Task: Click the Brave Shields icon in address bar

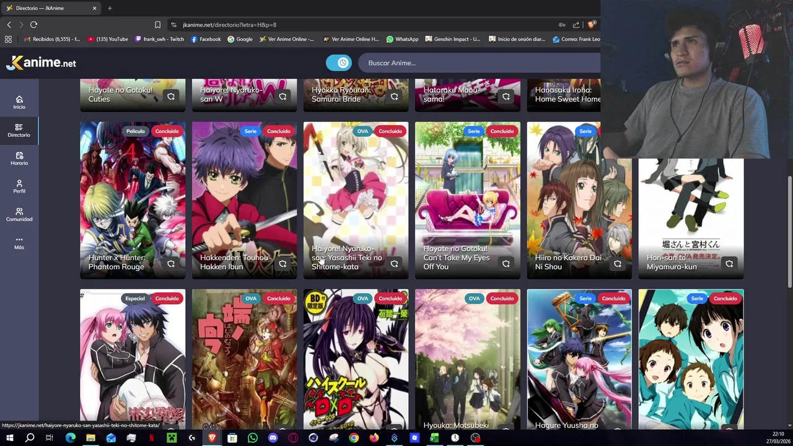Action: click(592, 25)
